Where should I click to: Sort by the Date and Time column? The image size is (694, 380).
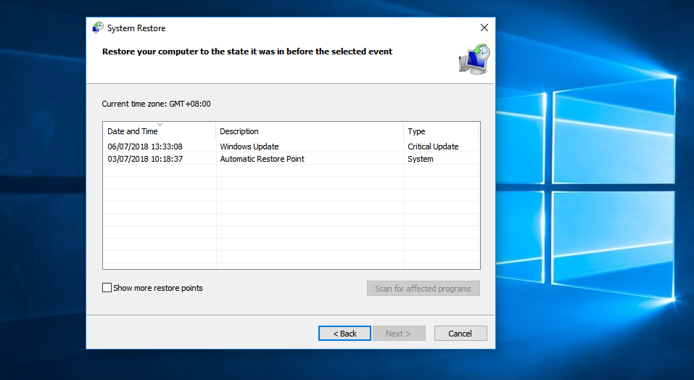click(160, 131)
